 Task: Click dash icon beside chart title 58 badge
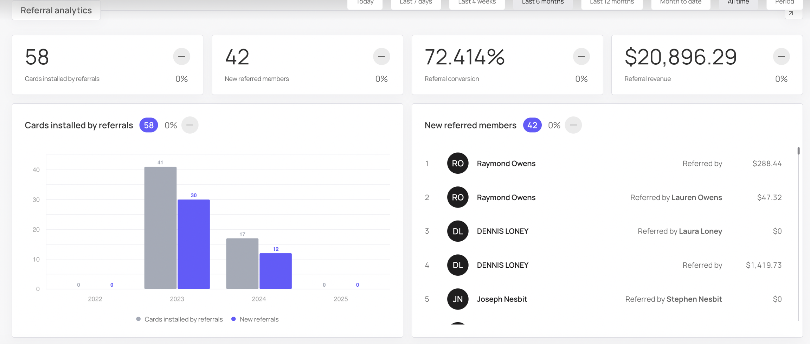pyautogui.click(x=190, y=125)
